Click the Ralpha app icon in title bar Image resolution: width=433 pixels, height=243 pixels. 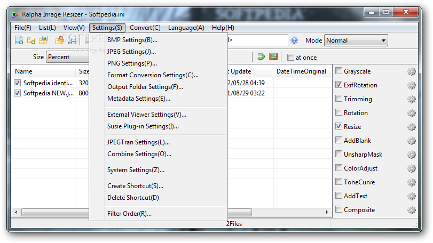tap(14, 14)
